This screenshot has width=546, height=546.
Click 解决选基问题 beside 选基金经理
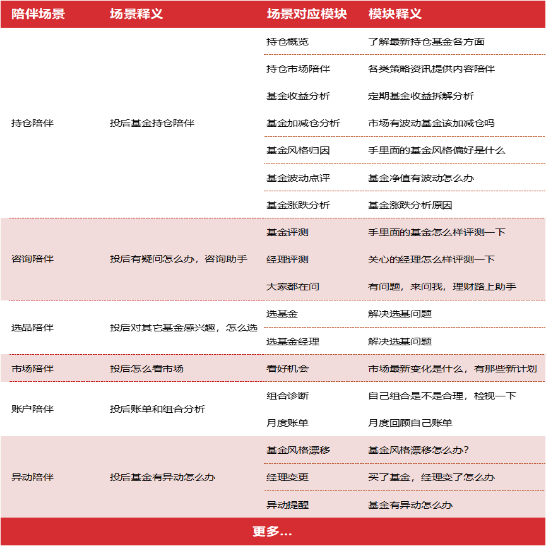[400, 341]
